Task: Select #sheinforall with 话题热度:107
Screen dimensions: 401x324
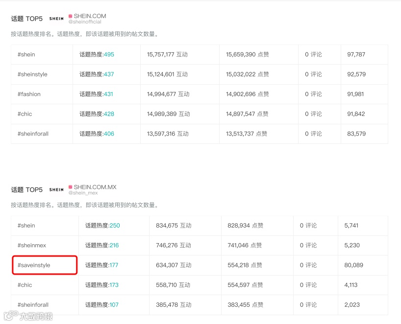Action: coord(33,305)
